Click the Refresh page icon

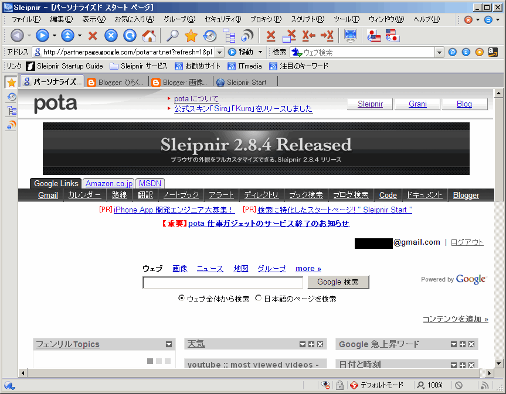(130, 36)
